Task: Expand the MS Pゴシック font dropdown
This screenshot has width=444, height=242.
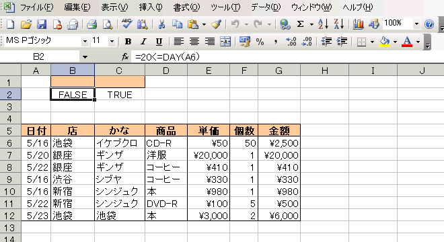Action: pos(85,42)
